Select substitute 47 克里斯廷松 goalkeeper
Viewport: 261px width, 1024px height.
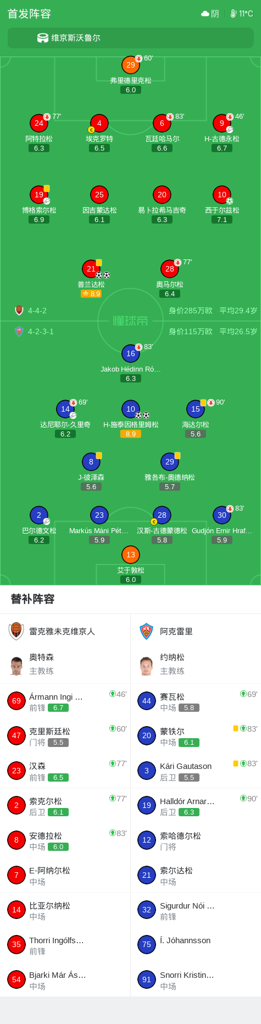point(65,735)
